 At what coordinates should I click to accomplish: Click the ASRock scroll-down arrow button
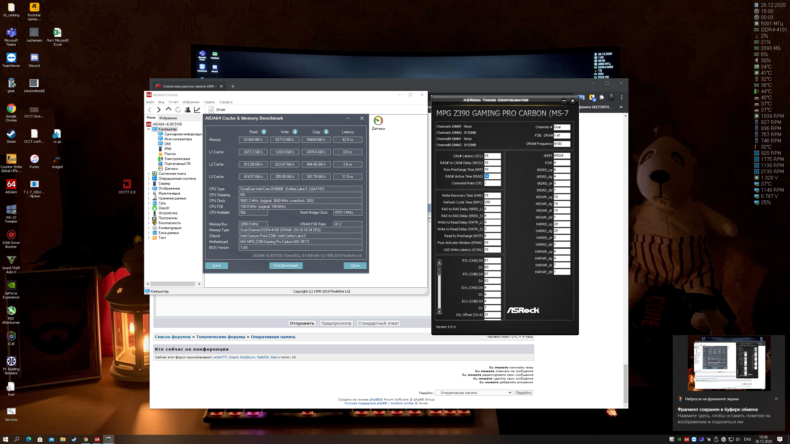[439, 312]
